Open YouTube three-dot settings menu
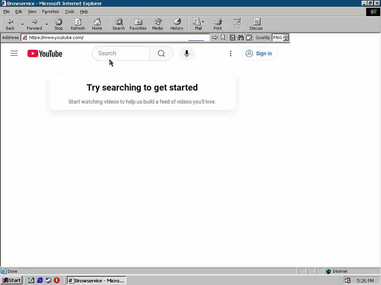The height and width of the screenshot is (285, 381). (231, 53)
